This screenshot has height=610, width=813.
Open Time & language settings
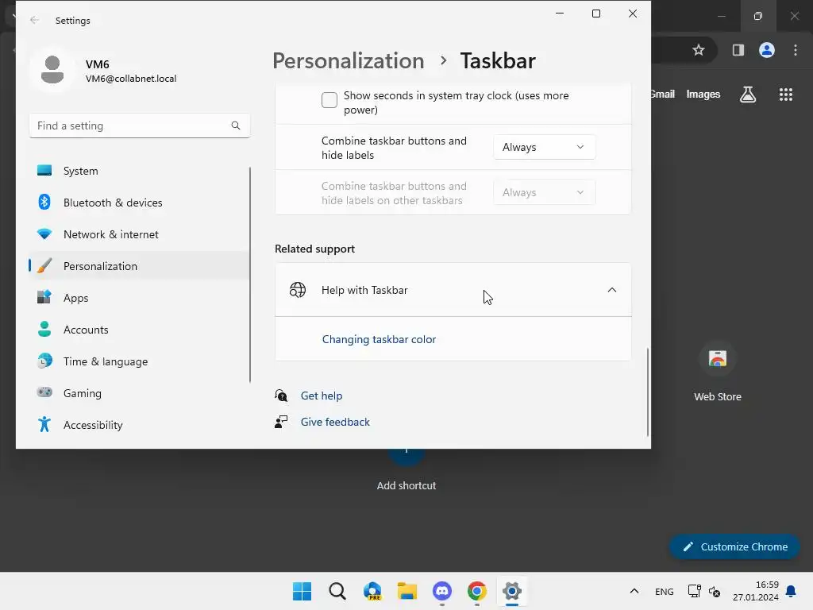pyautogui.click(x=139, y=361)
